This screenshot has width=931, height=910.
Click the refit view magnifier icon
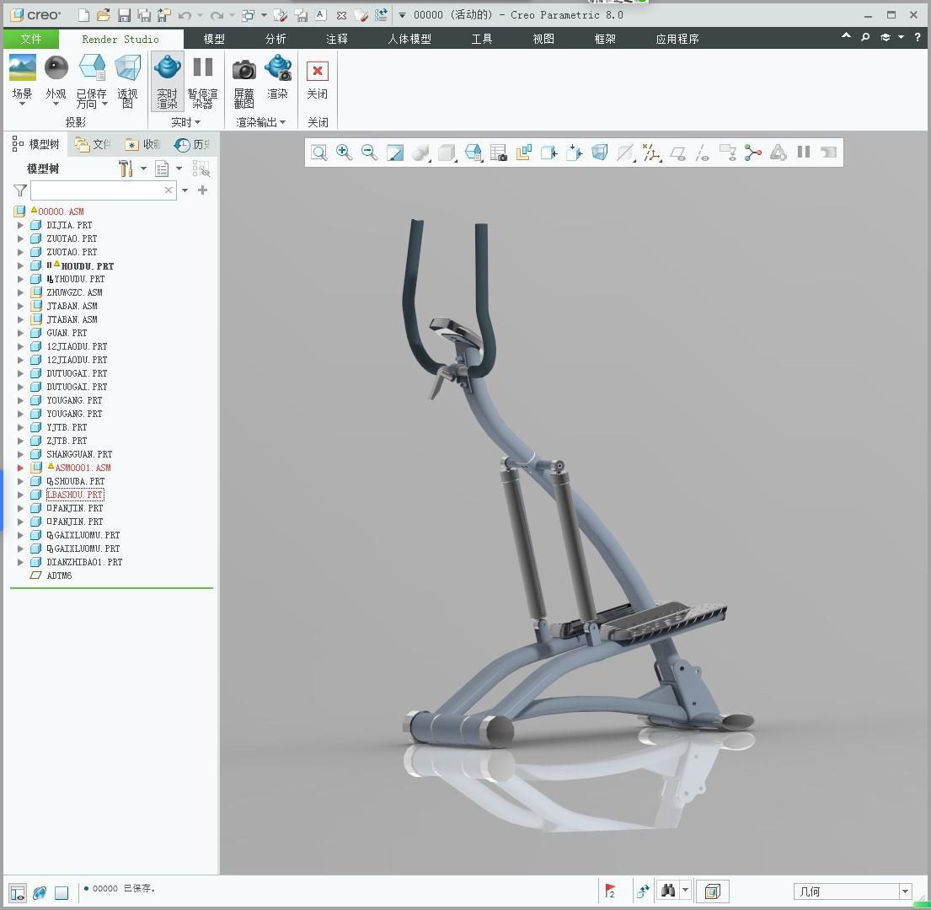(318, 153)
